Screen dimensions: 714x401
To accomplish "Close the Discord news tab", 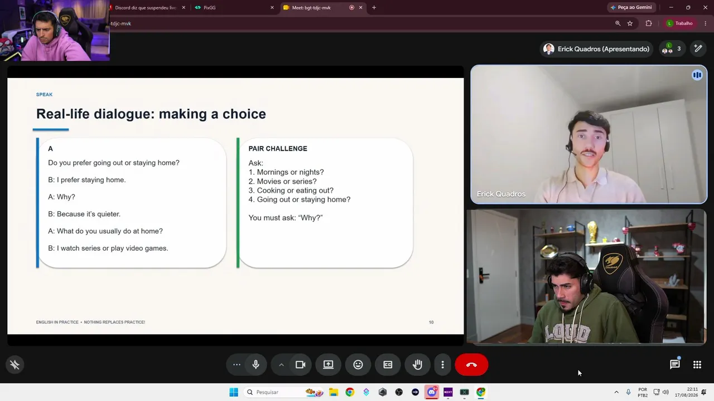I will 184,8.
